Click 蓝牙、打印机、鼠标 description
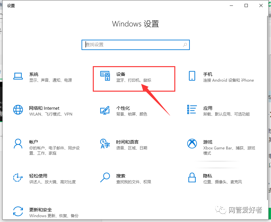The height and width of the screenshot is (222, 271). coord(134,80)
